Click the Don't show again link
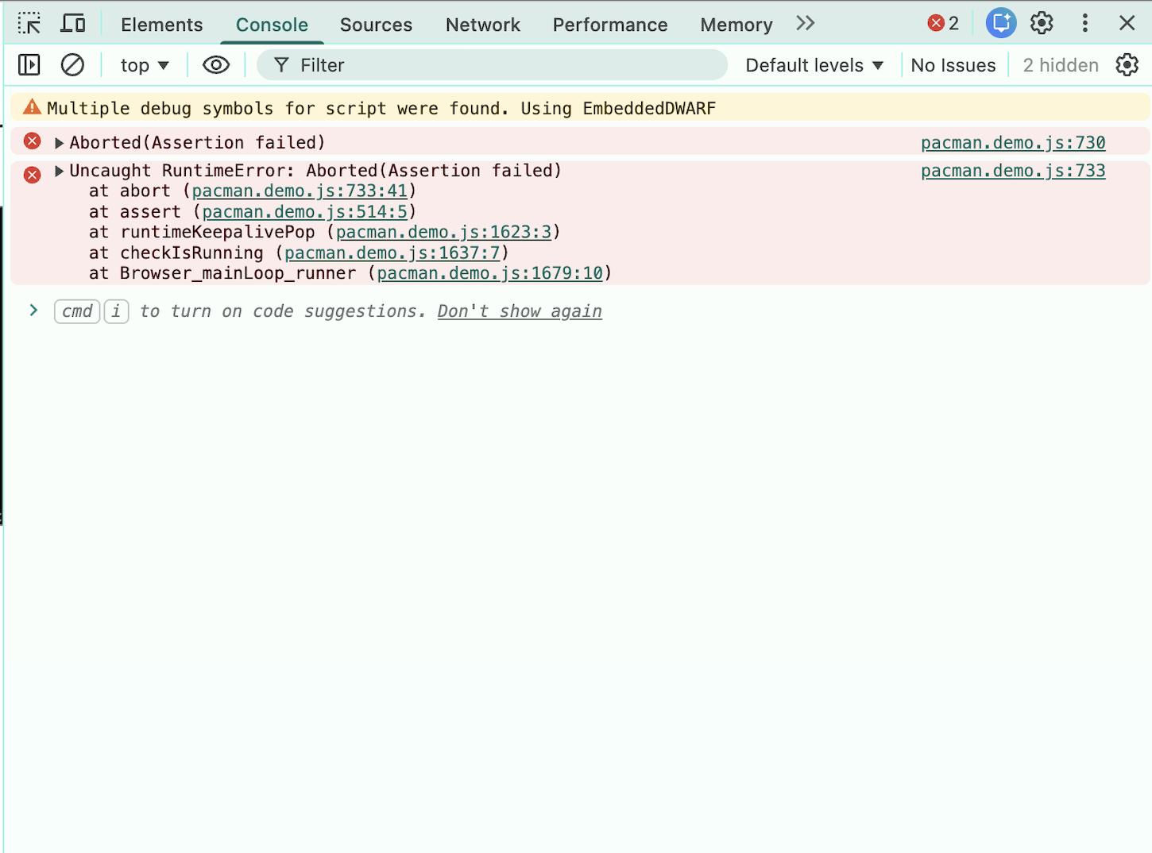 520,311
